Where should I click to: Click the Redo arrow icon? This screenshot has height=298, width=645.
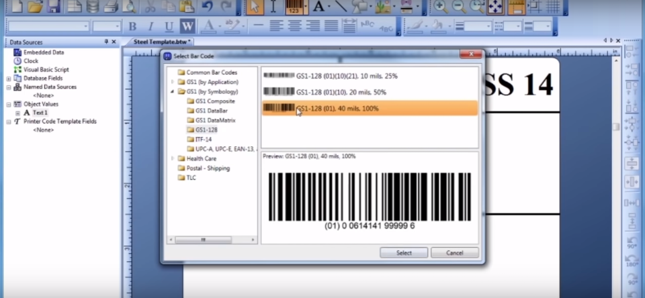(226, 6)
